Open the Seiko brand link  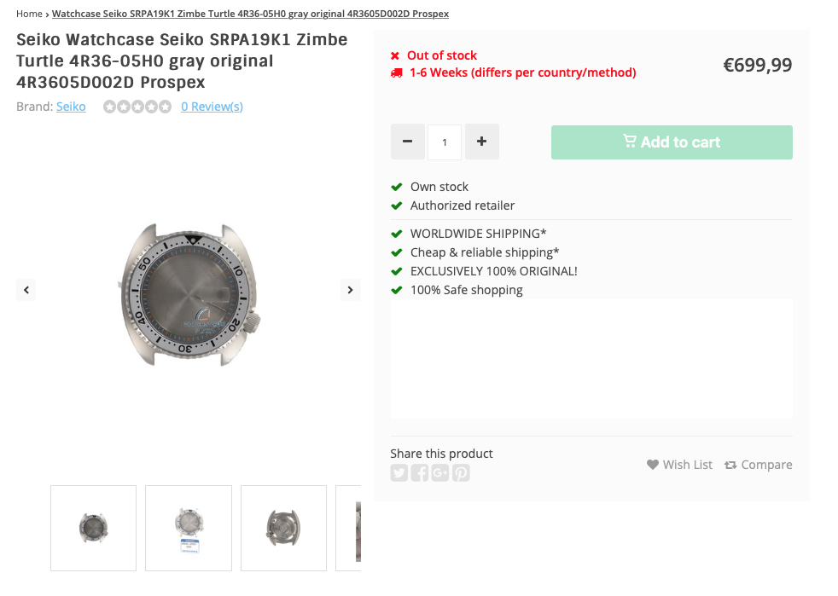coord(71,107)
